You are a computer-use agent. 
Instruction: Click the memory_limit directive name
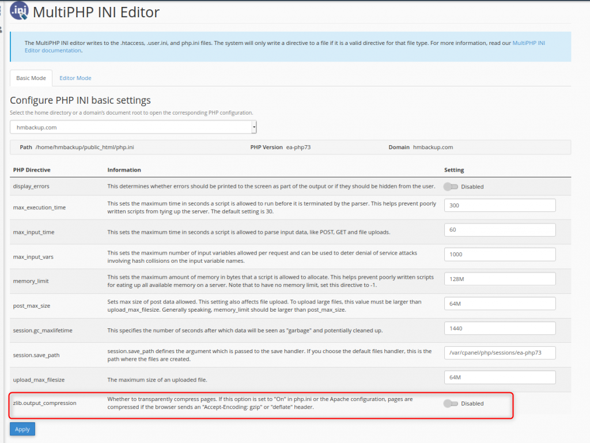click(x=31, y=281)
